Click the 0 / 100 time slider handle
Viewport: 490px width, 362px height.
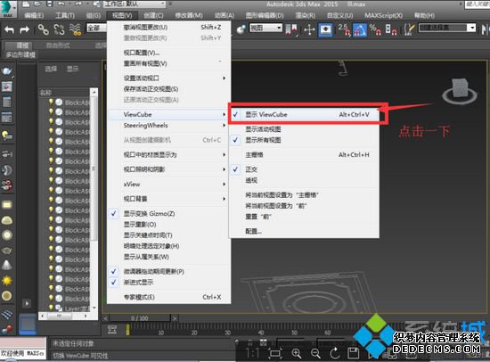140,318
